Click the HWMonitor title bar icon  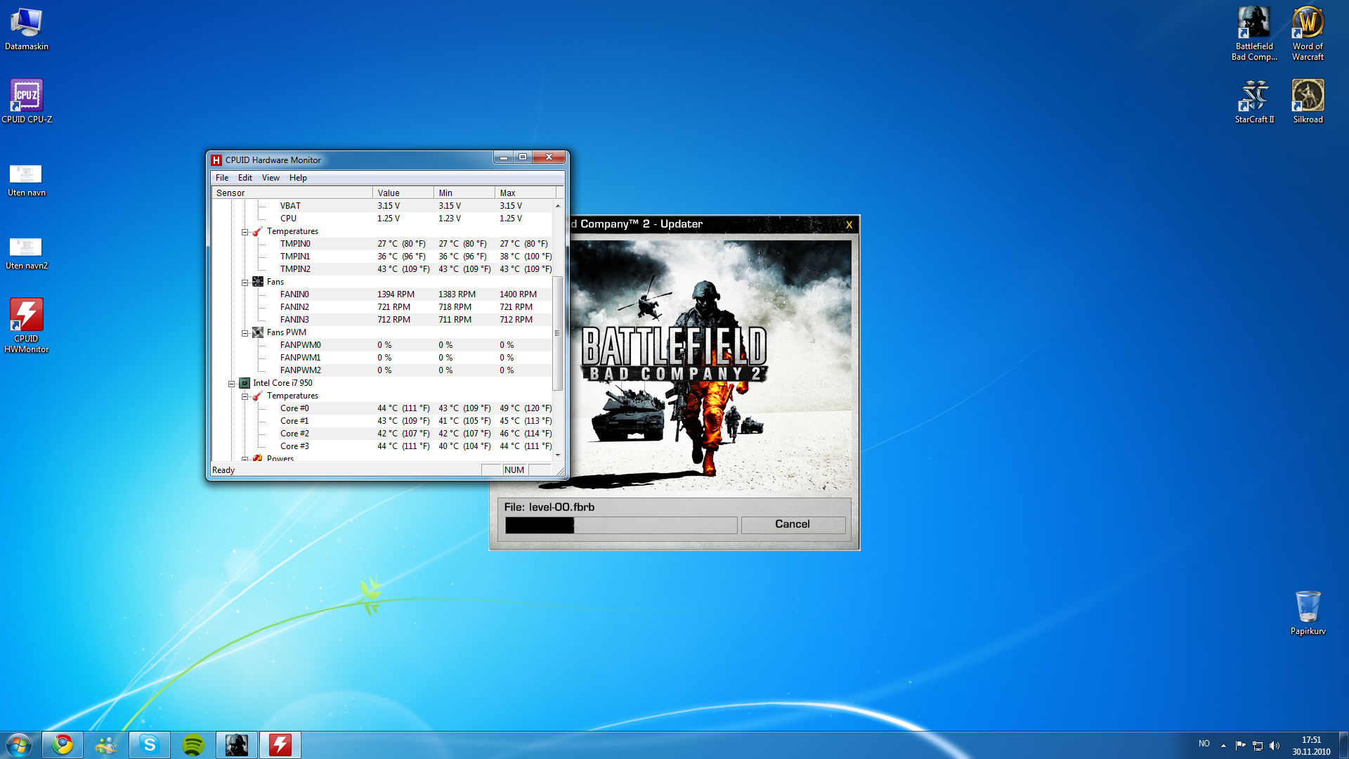click(x=216, y=160)
